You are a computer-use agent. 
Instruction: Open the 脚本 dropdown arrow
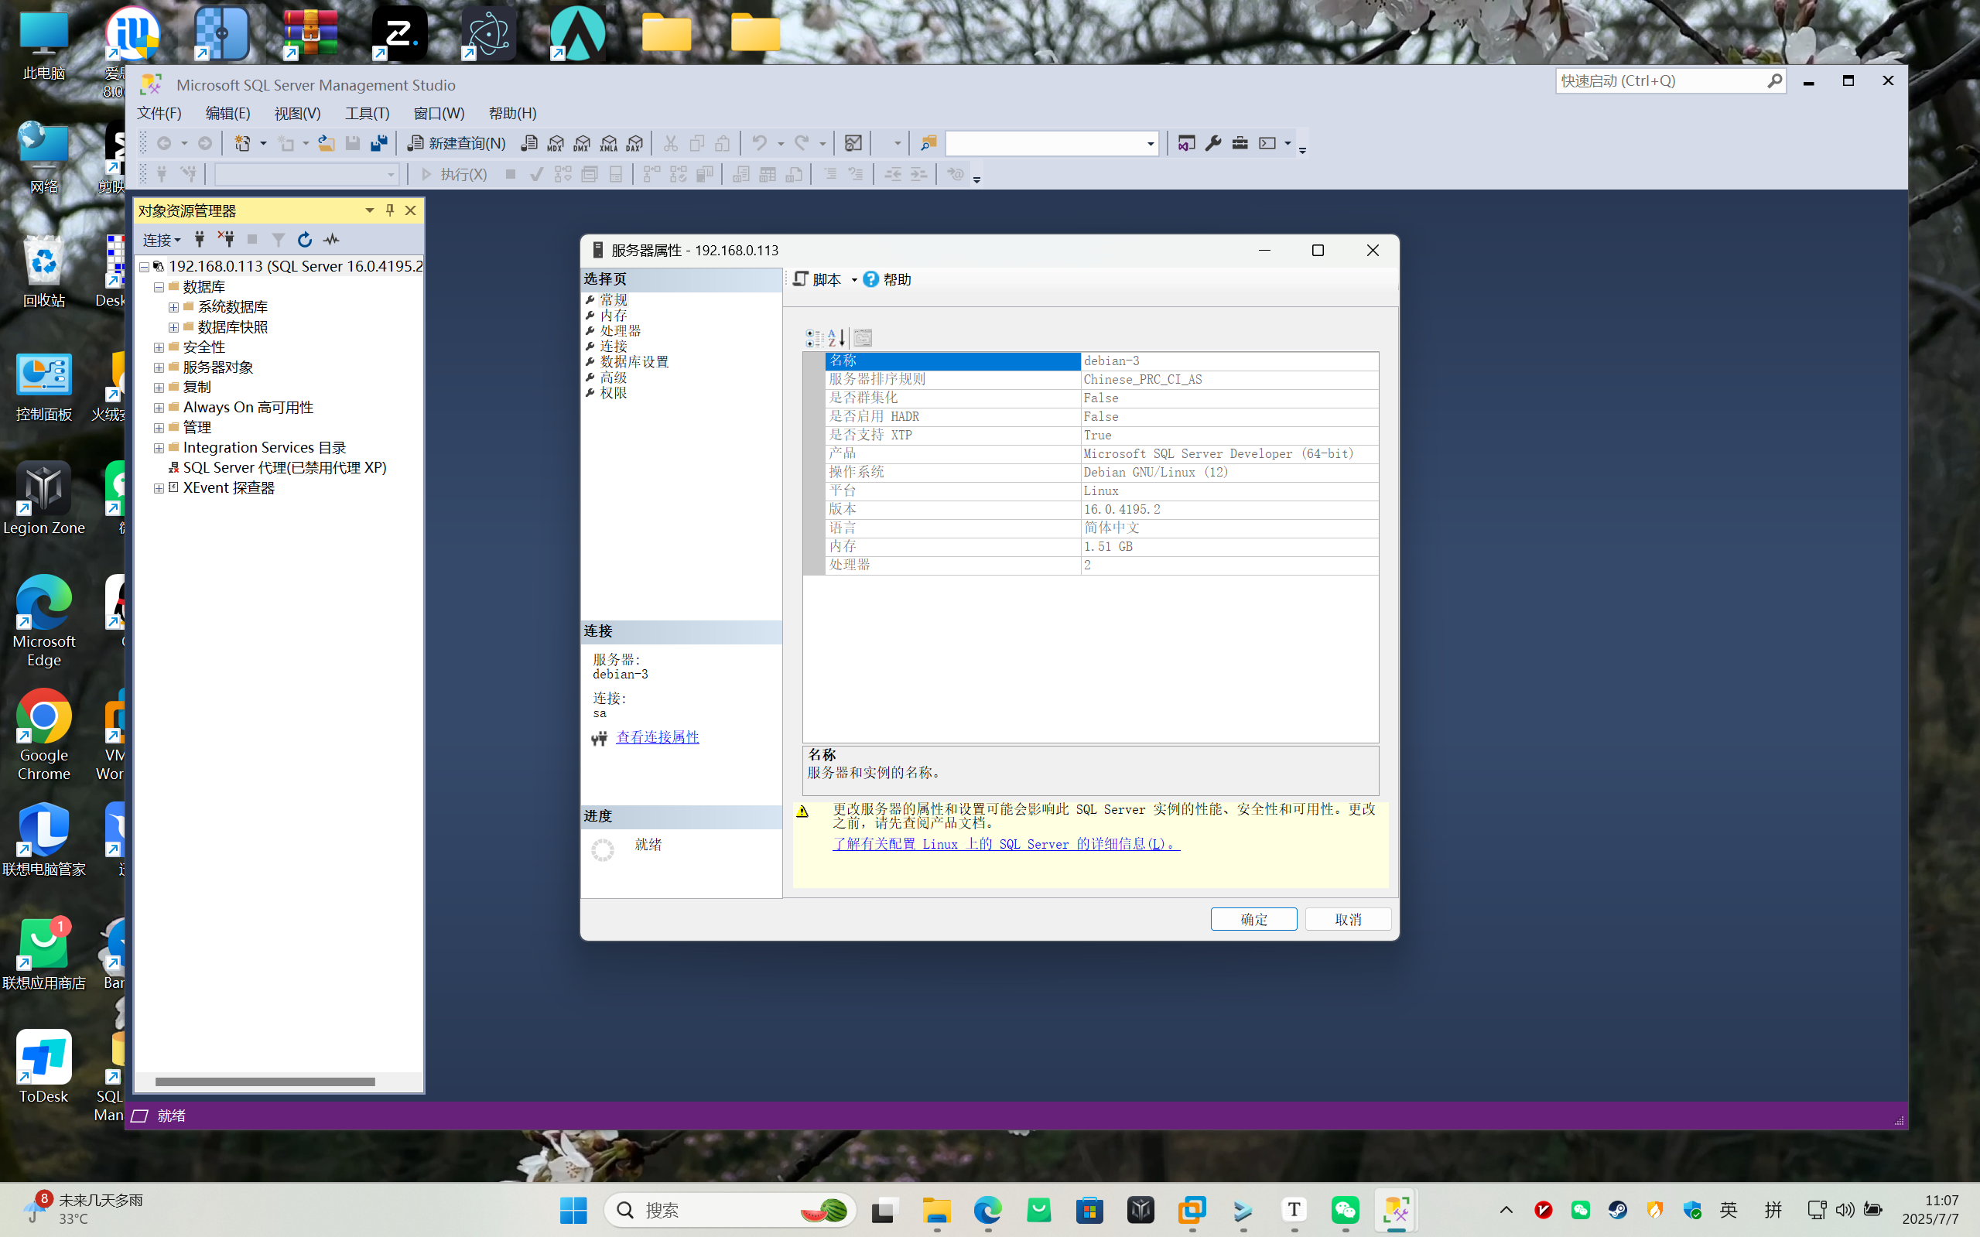point(853,280)
